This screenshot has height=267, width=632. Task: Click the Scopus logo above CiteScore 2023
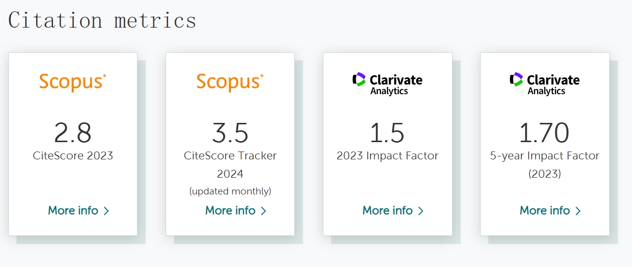pos(73,82)
